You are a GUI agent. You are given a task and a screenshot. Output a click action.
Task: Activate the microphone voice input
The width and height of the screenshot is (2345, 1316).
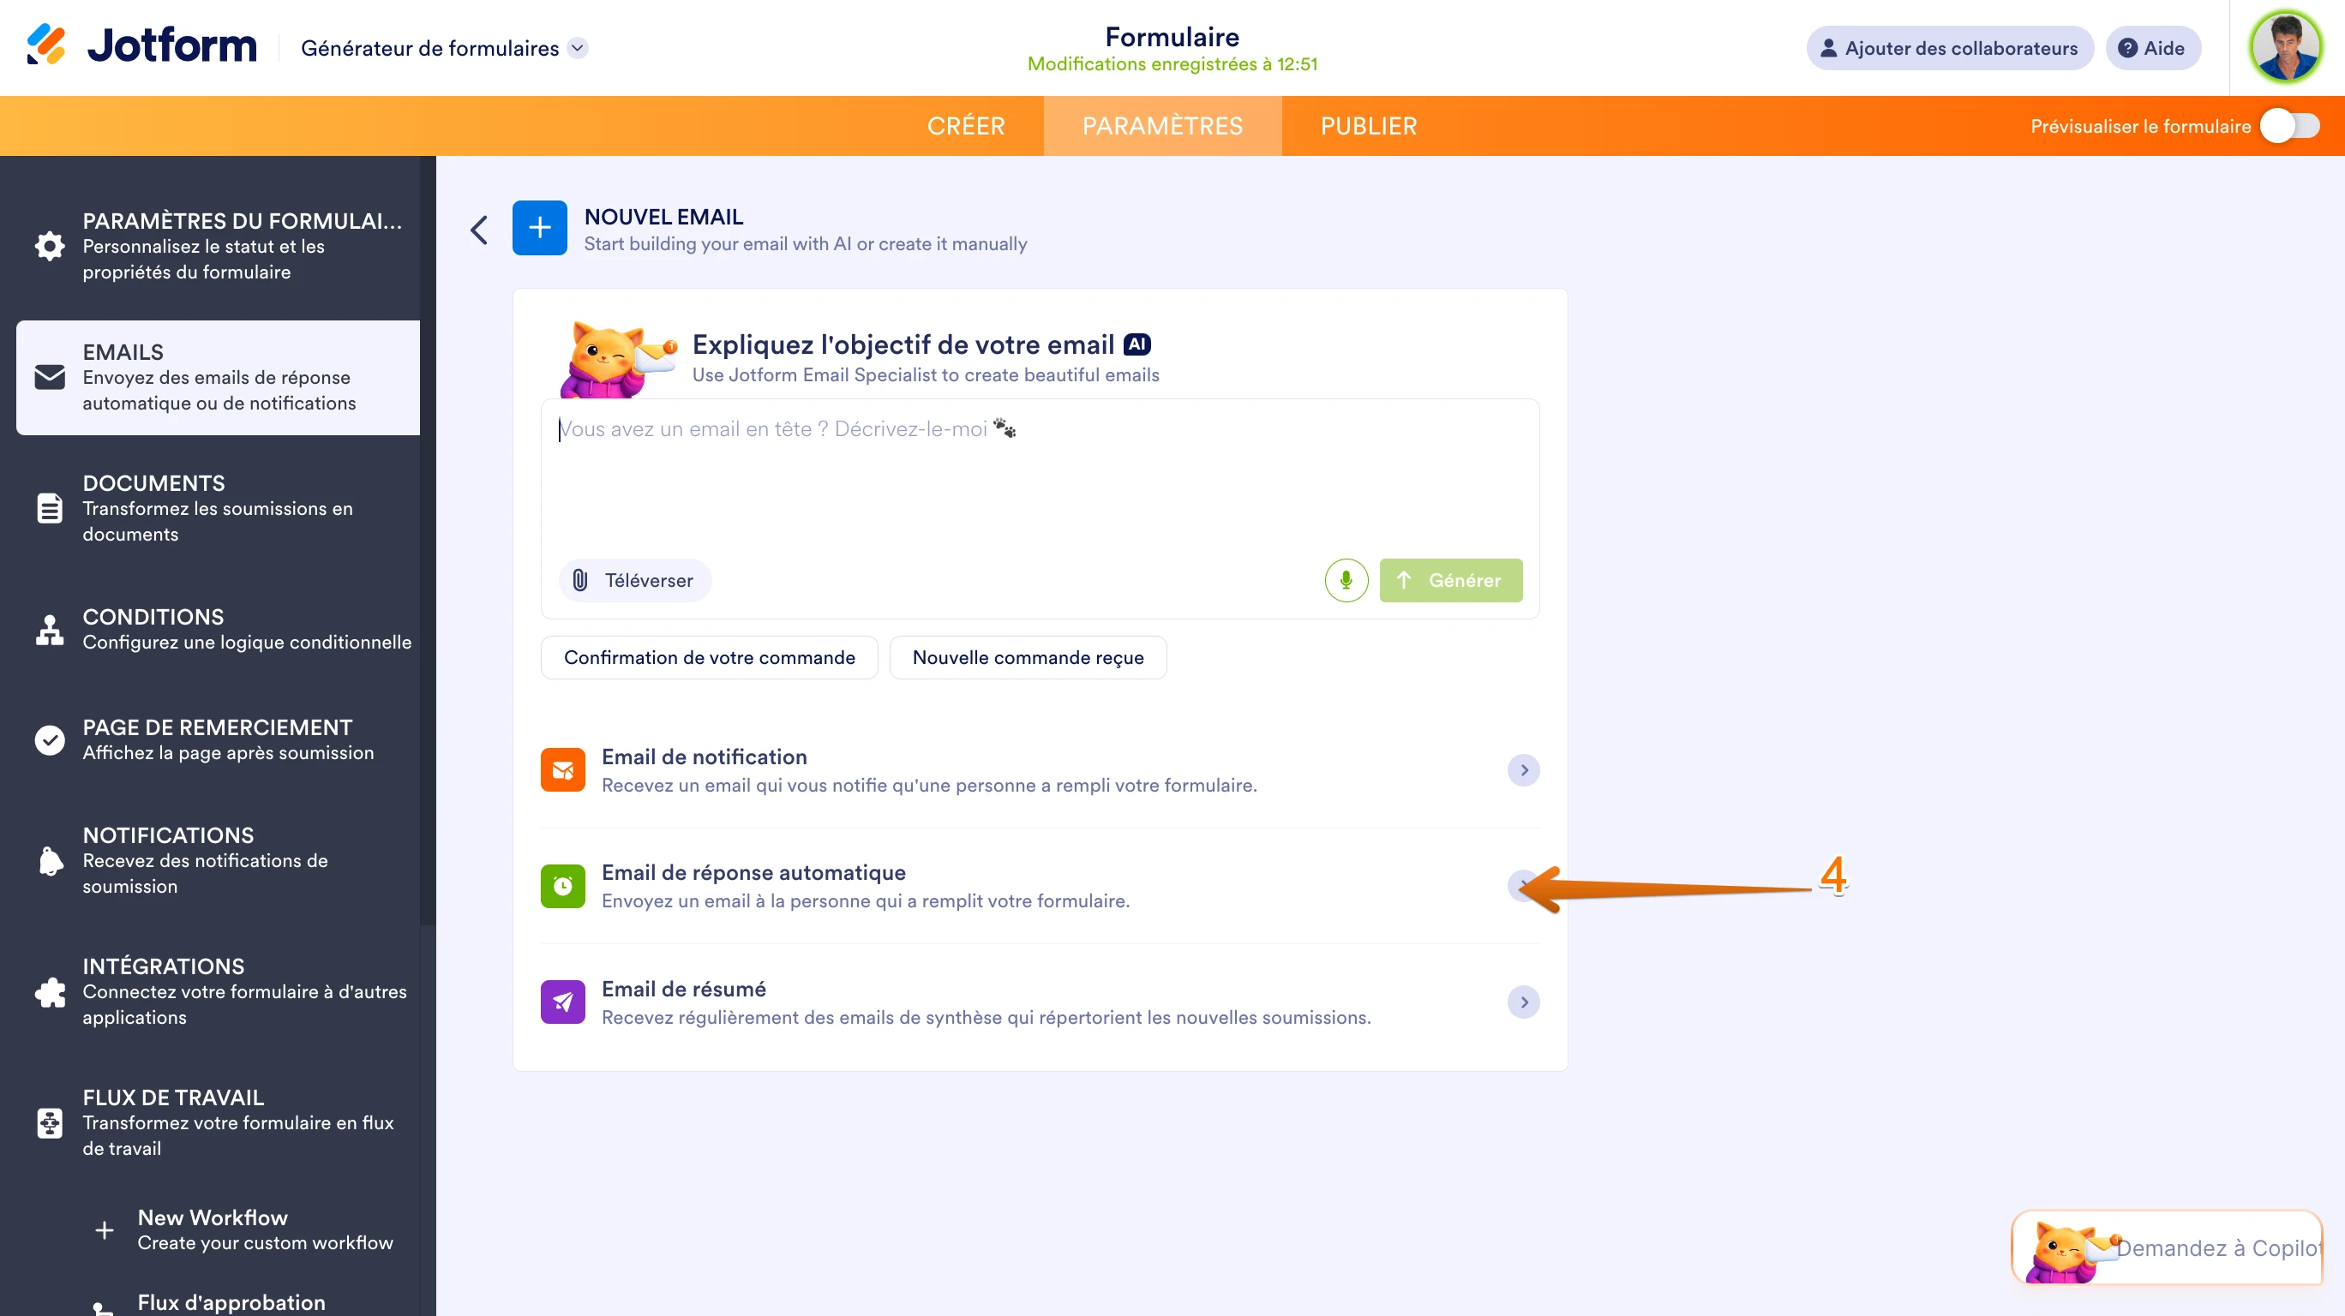coord(1346,580)
